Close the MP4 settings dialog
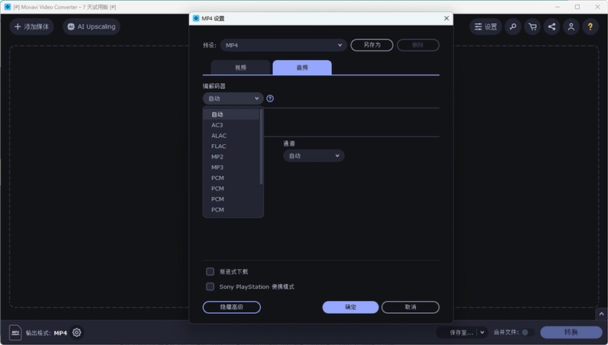 coord(446,18)
